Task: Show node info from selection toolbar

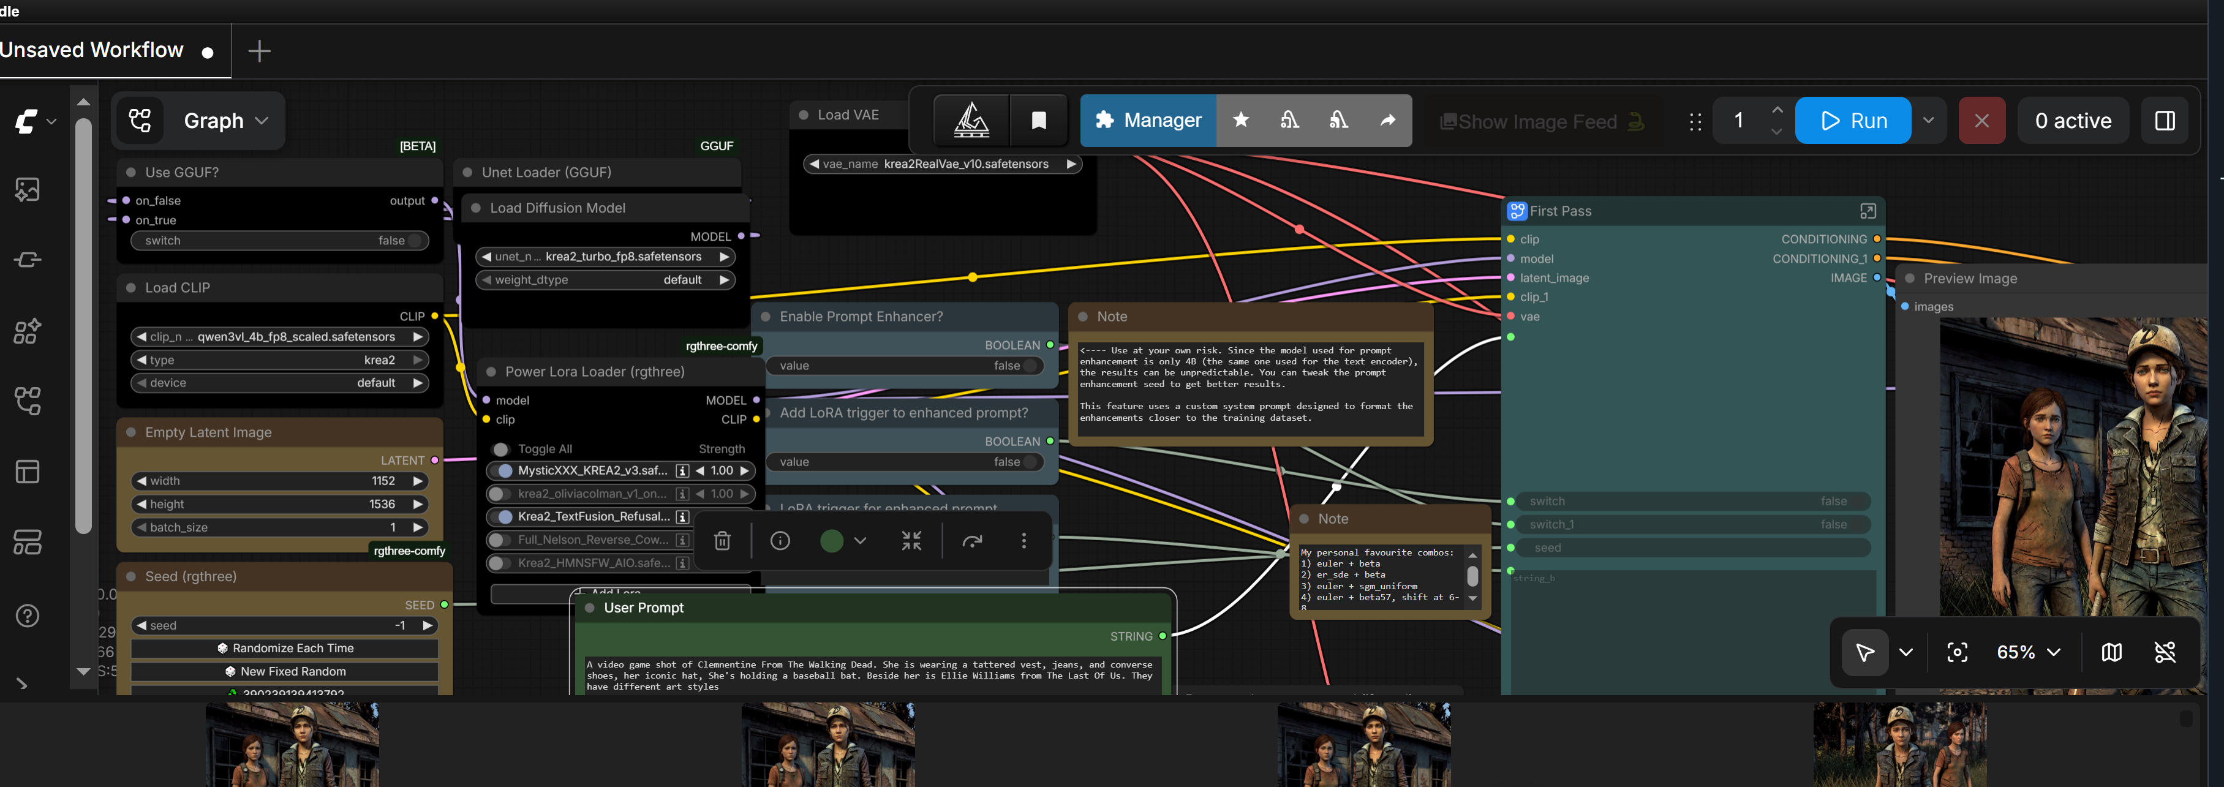Action: coord(780,541)
